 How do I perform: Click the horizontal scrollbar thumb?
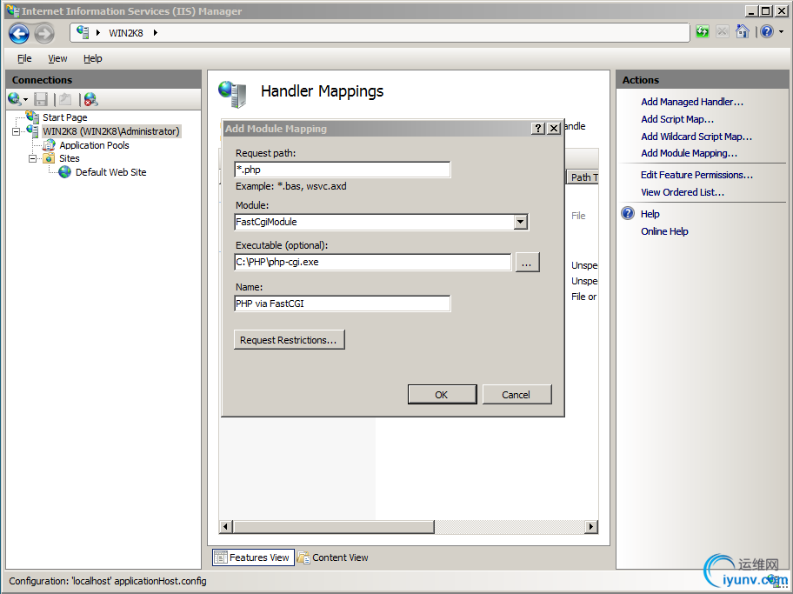tap(333, 527)
